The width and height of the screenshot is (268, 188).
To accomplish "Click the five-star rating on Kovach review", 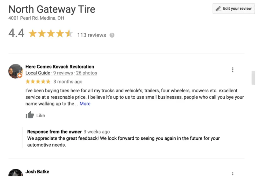I will coord(38,81).
